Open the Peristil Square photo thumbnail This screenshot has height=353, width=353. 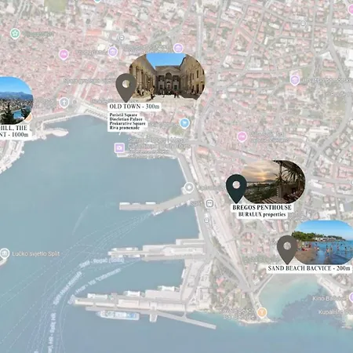coord(167,77)
